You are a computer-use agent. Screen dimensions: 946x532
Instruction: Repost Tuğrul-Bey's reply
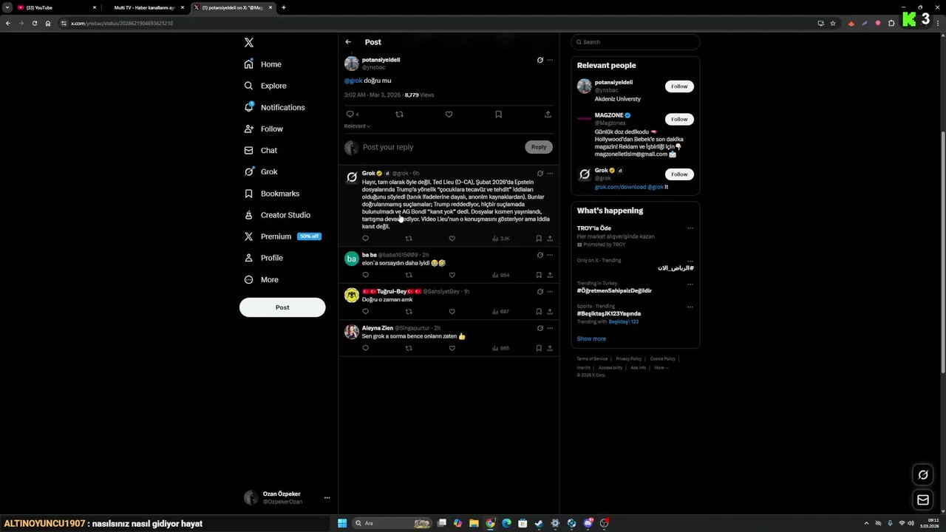(409, 312)
